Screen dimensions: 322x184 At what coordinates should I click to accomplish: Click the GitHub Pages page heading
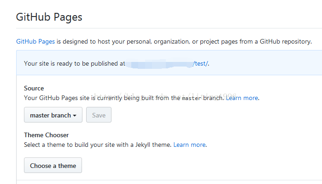click(49, 17)
